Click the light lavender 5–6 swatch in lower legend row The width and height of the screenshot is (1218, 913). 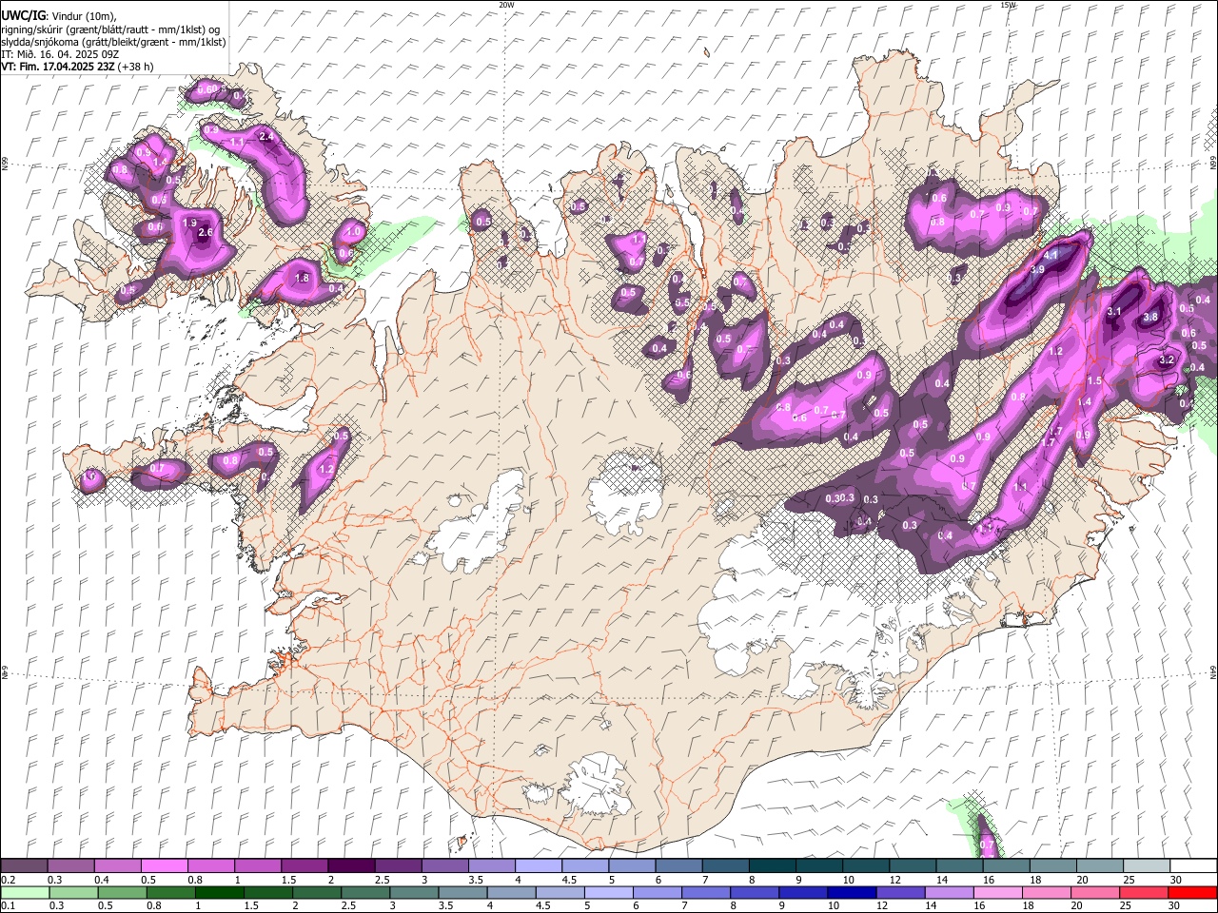[x=608, y=893]
